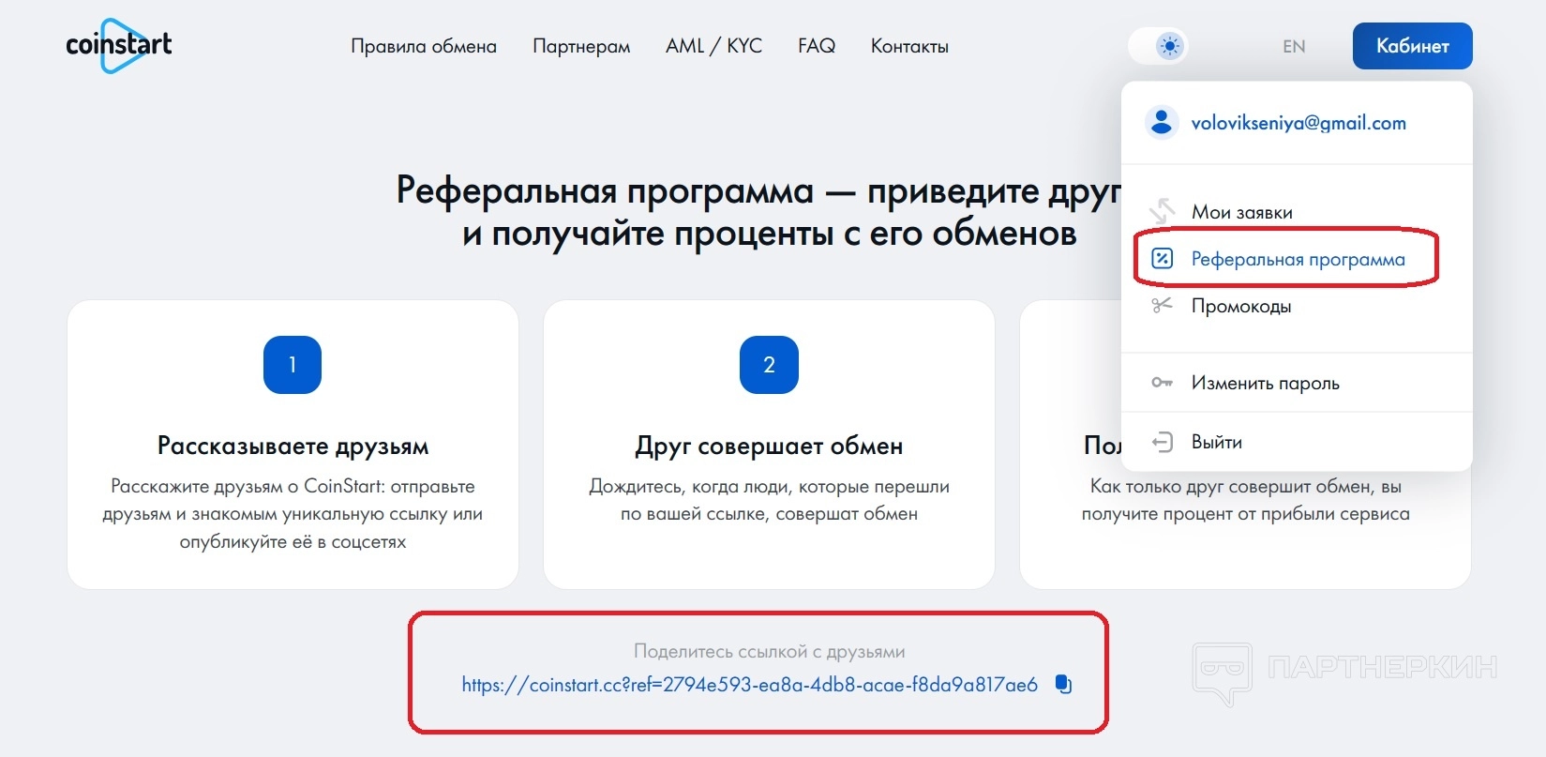Click the text starting with Дождитесь, когда люди
Viewport: 1546px width, 757px height.
tap(769, 500)
